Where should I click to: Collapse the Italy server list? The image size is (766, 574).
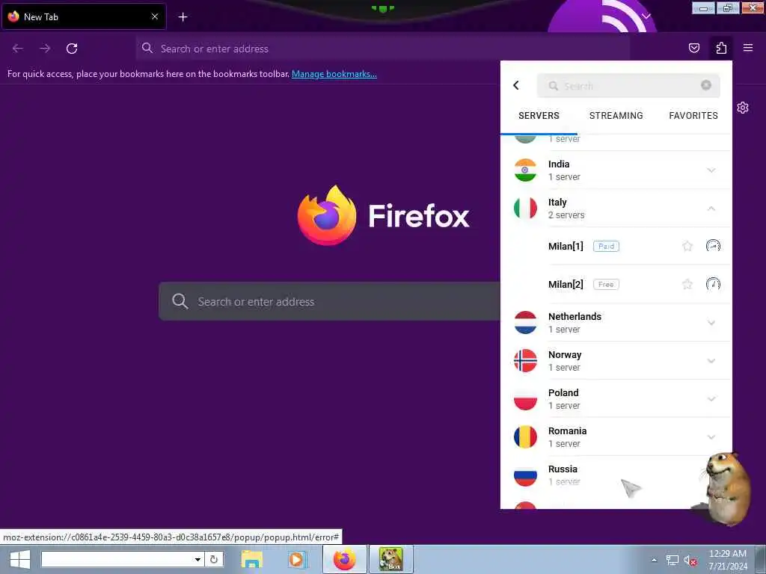click(x=711, y=209)
